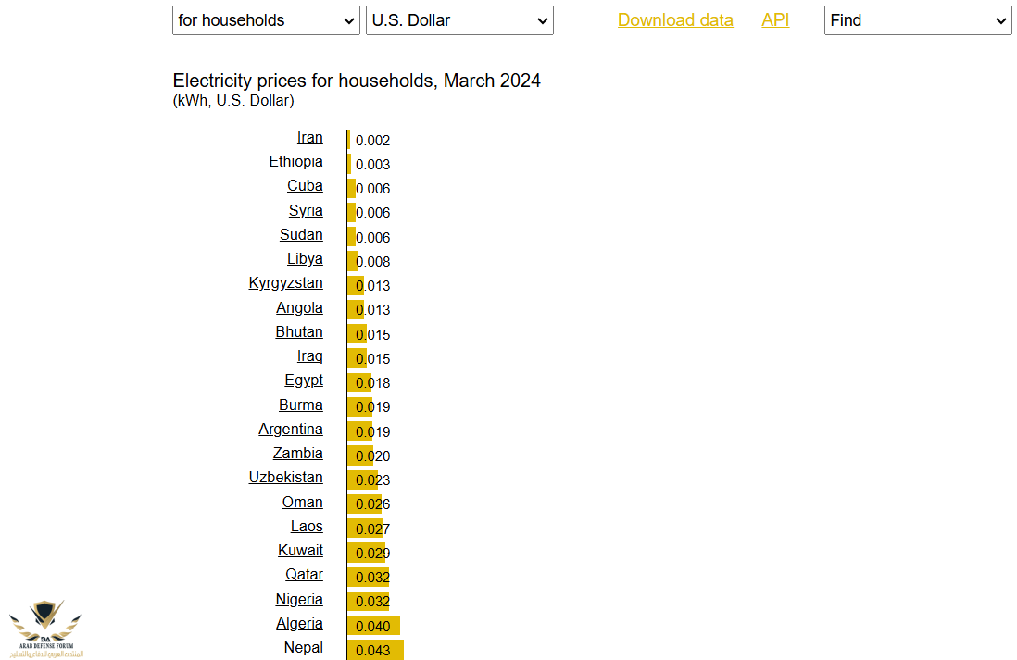This screenshot has height=660, width=1017.
Task: Open the Egypt country link
Action: (304, 380)
